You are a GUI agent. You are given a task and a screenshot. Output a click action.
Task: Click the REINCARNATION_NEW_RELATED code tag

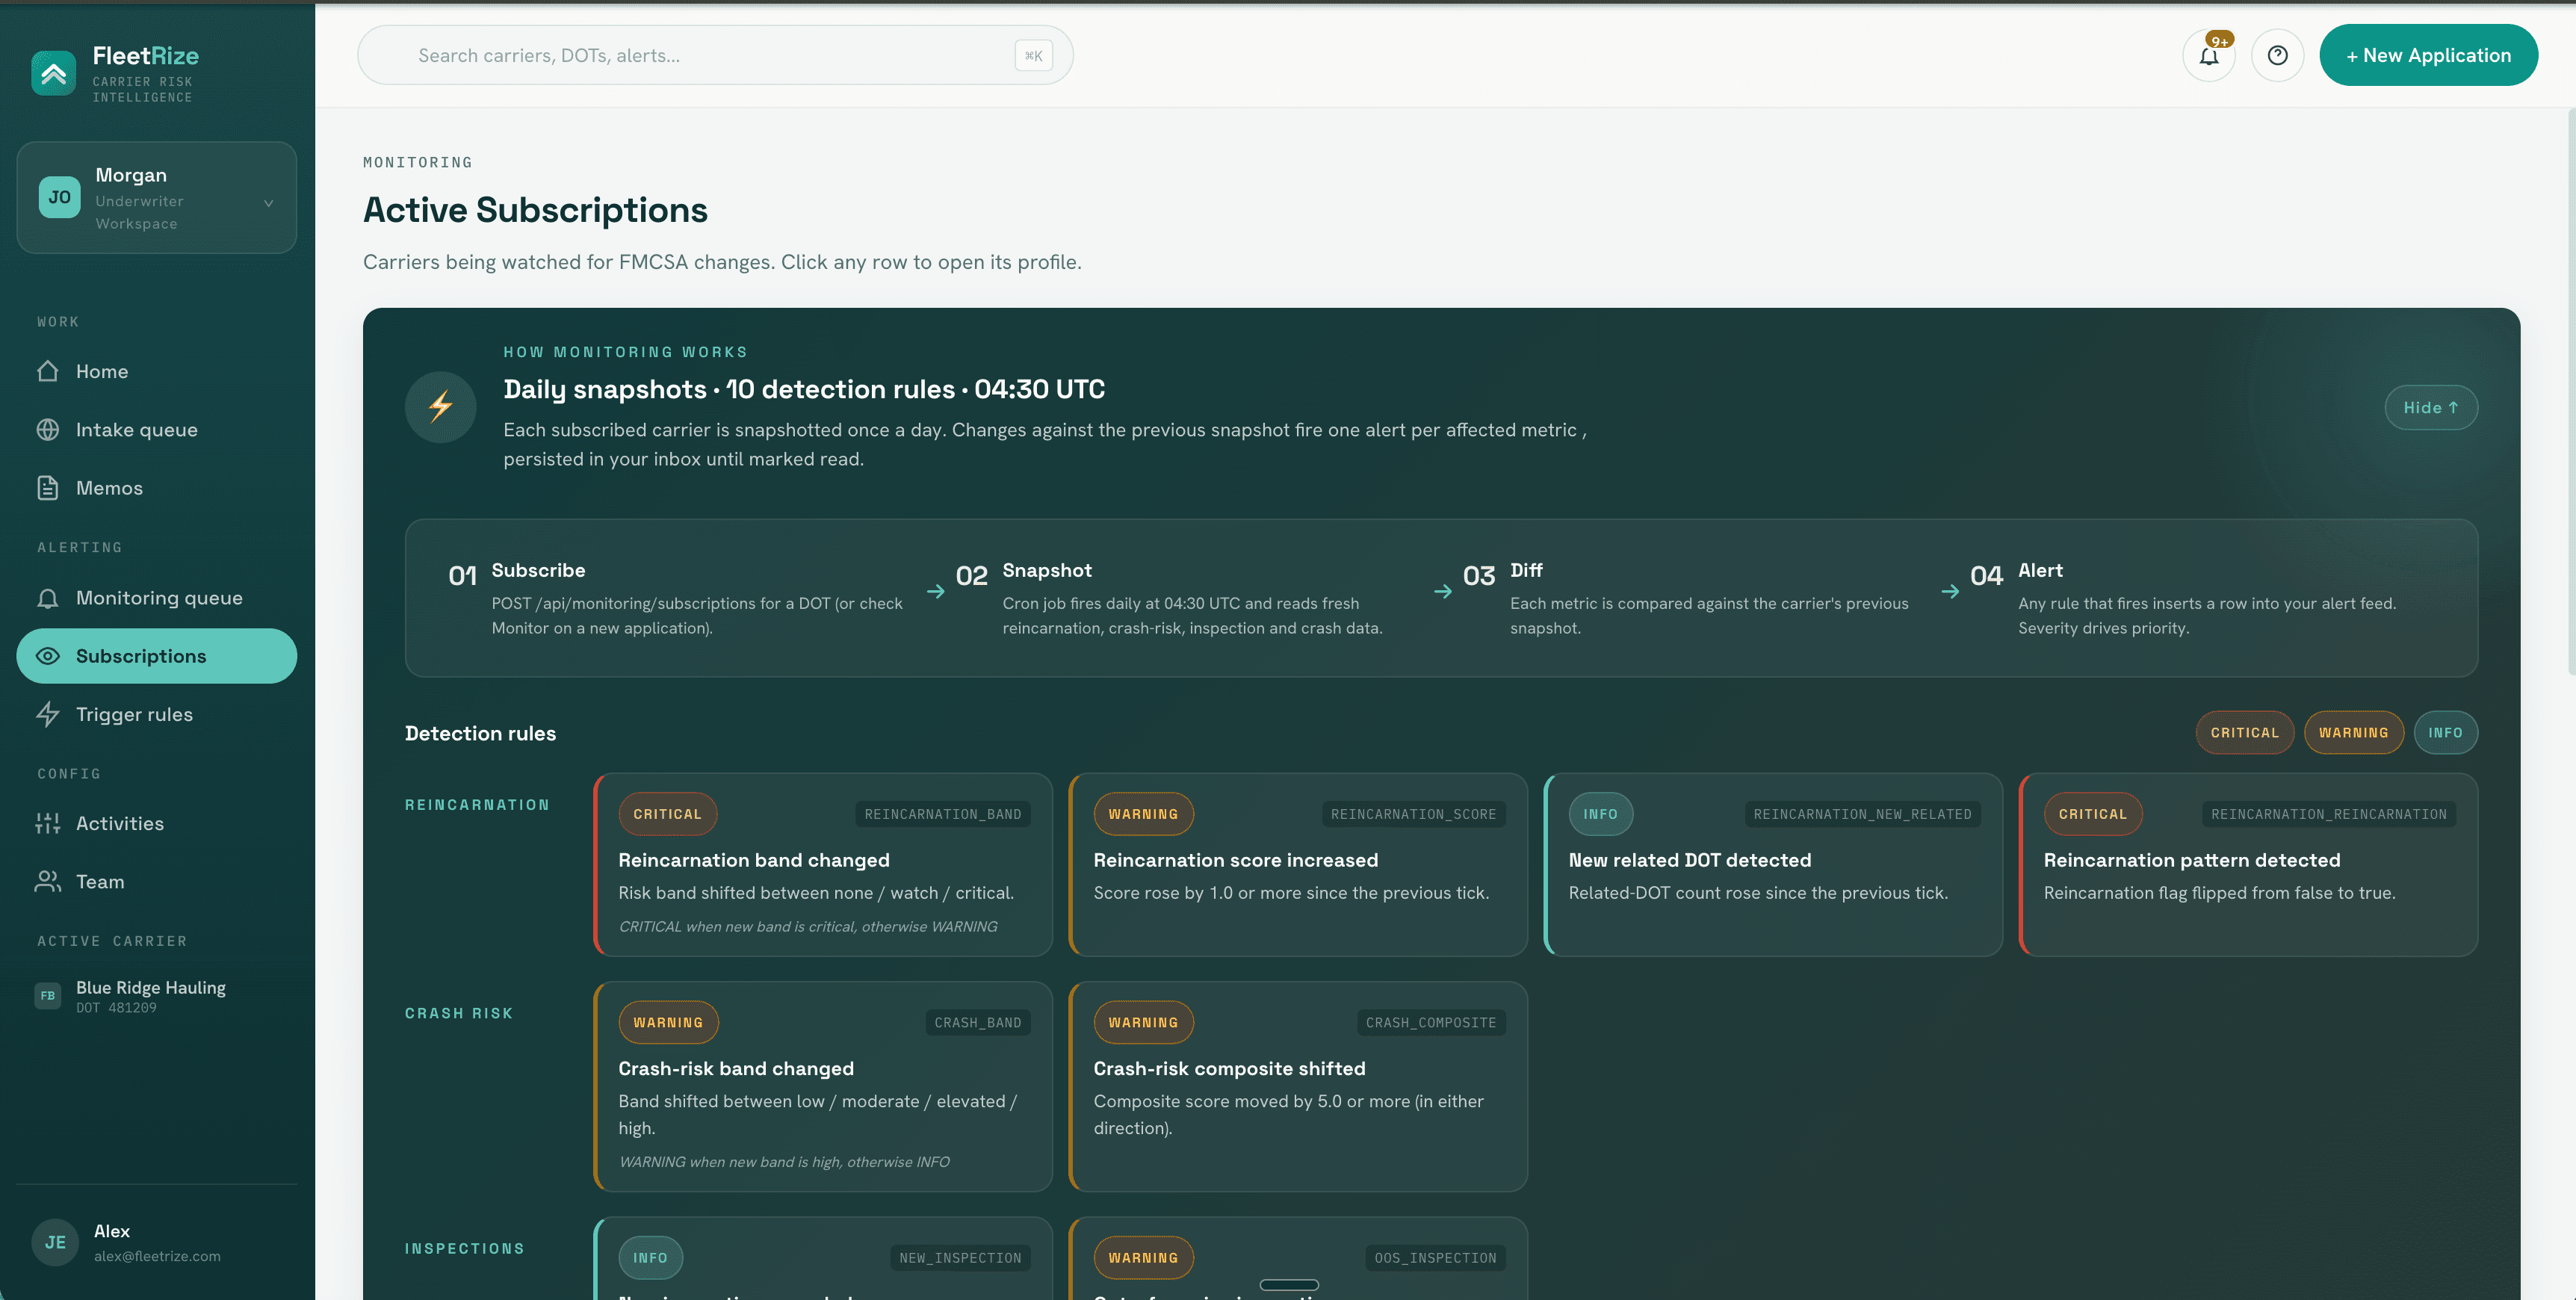[x=1862, y=815]
